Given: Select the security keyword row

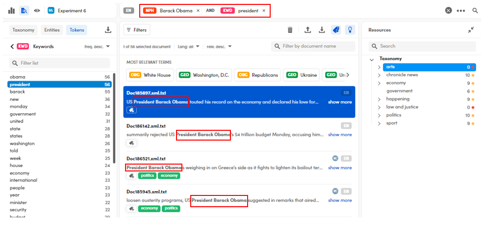Looking at the screenshot, I should point(59,210).
